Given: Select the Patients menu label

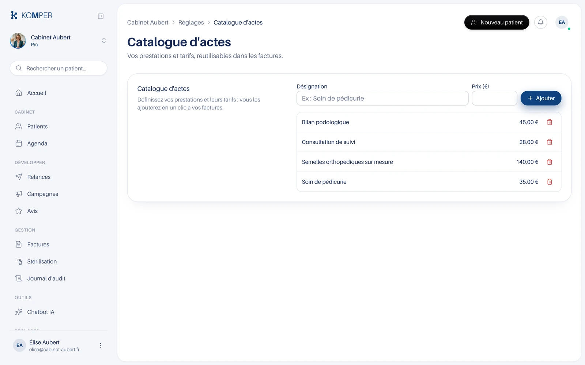Looking at the screenshot, I should [x=37, y=127].
